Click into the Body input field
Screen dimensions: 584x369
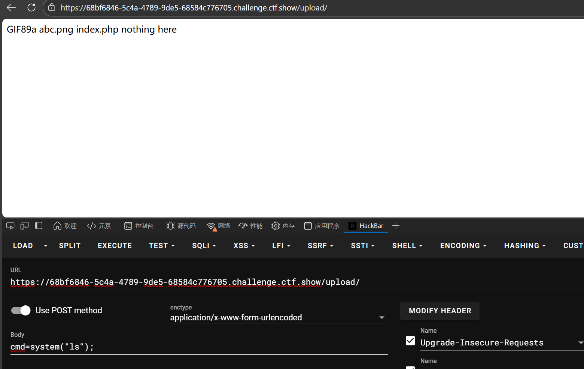click(198, 347)
